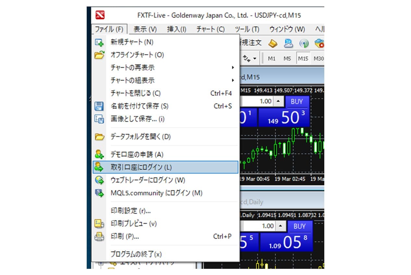Click the 画像として保存 picture icon
Screen dimensions: 411x275
[x=99, y=119]
